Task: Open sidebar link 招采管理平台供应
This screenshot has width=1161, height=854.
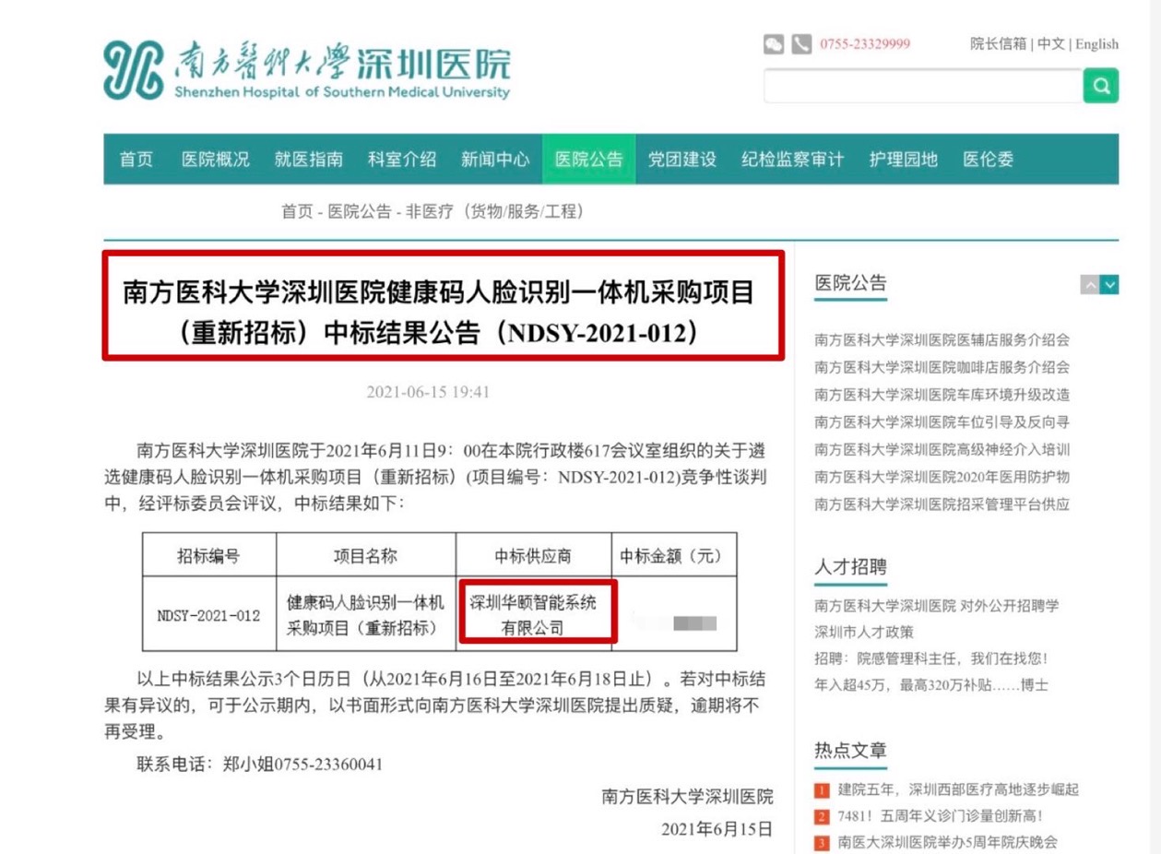Action: click(942, 505)
